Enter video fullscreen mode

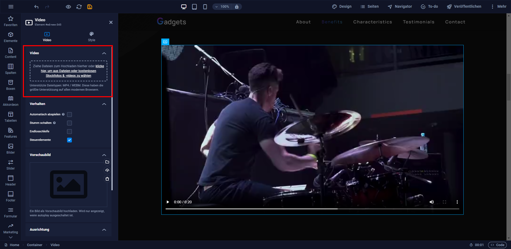click(x=444, y=202)
